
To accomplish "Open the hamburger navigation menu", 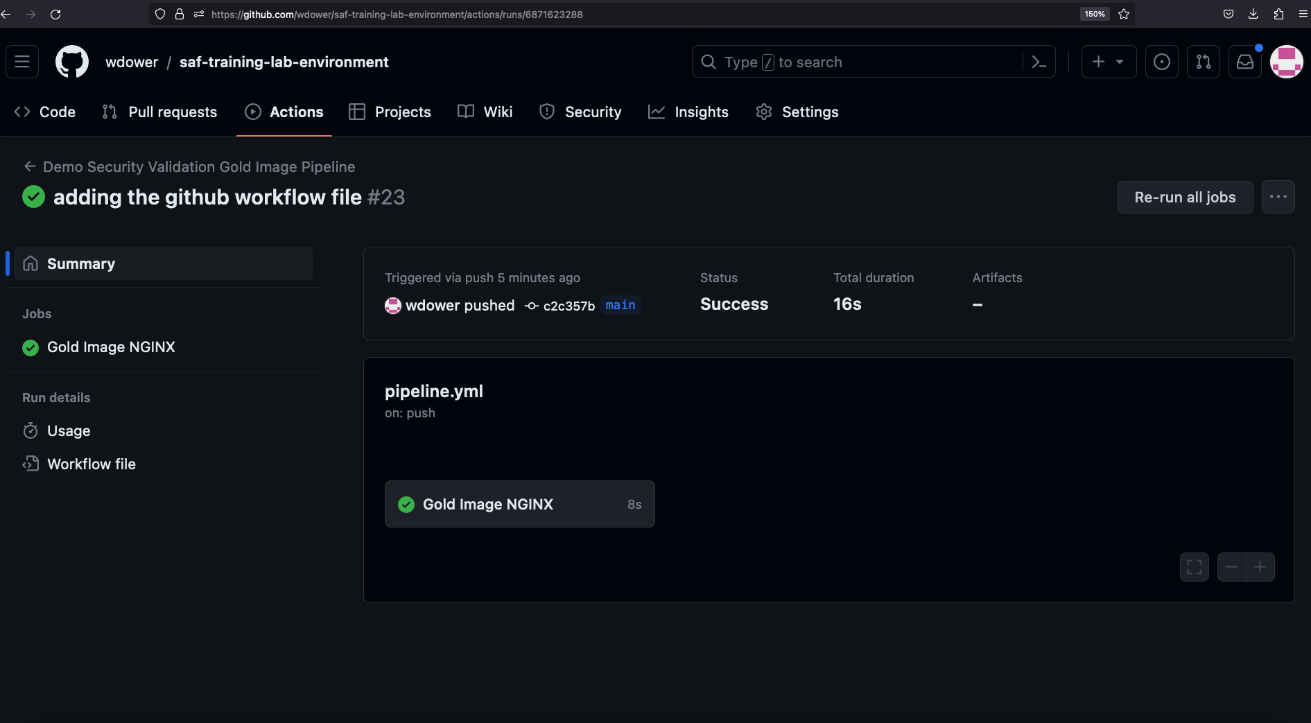I will 22,62.
